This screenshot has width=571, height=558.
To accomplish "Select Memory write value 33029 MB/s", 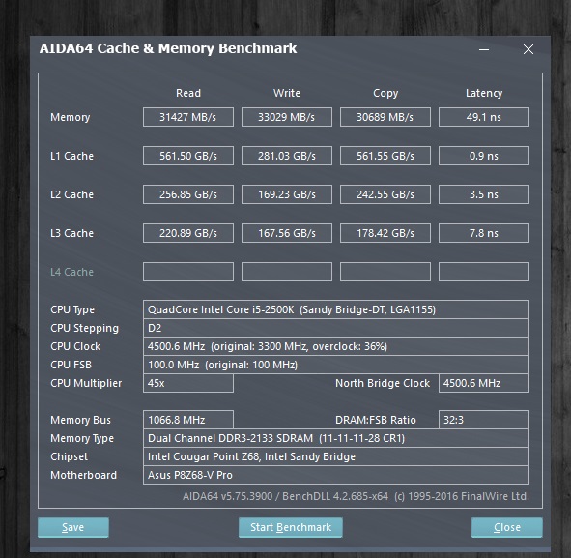I will pyautogui.click(x=287, y=117).
